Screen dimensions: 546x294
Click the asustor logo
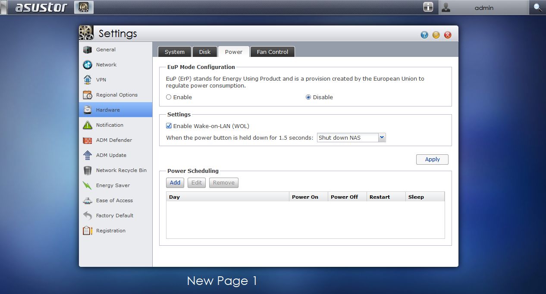41,7
